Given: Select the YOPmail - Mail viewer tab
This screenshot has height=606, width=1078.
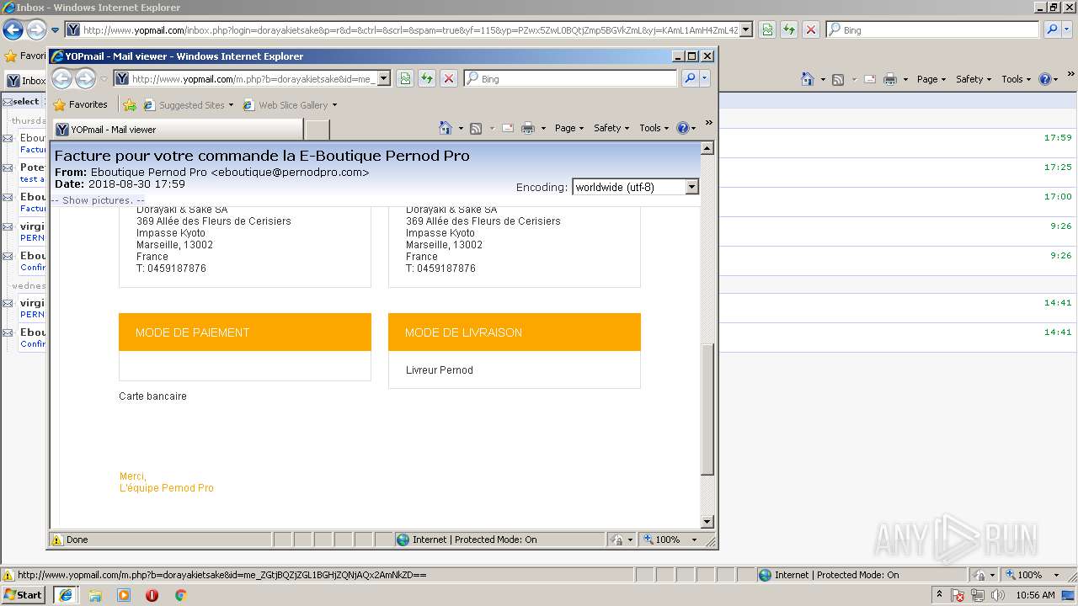Looking at the screenshot, I should pyautogui.click(x=178, y=130).
